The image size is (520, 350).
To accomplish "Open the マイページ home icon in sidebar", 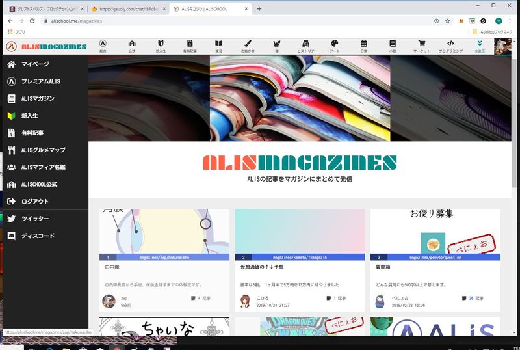I will (11, 64).
